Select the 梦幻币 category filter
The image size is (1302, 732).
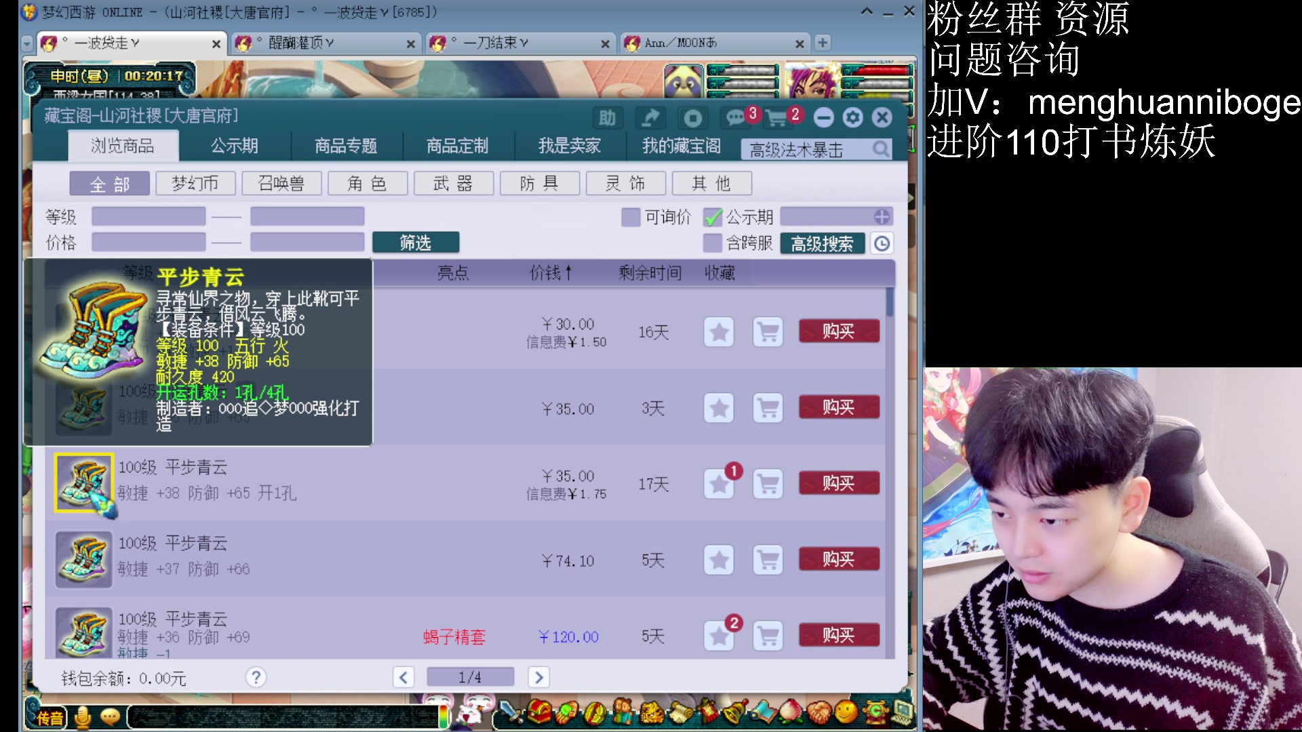pyautogui.click(x=195, y=184)
